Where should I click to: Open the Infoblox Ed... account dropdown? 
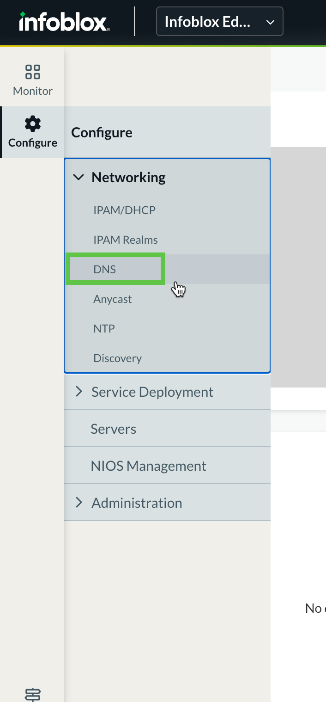point(219,22)
